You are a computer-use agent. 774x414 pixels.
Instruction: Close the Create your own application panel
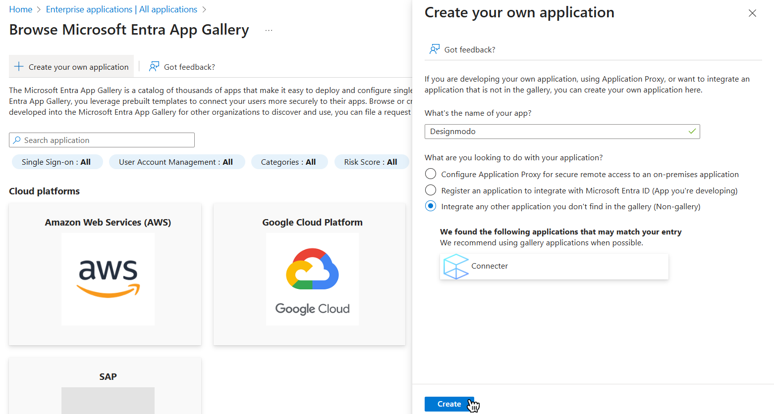point(752,13)
